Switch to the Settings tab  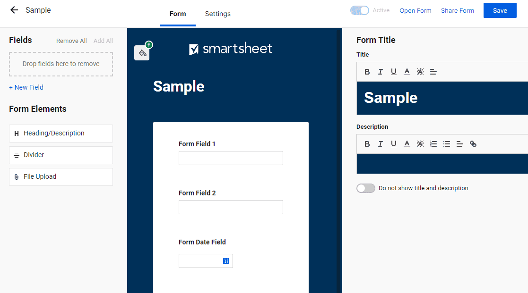coord(217,14)
